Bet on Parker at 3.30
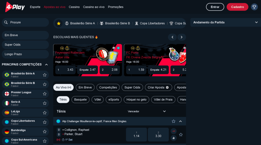Viewport: 261px width, 145px height. tap(158, 135)
